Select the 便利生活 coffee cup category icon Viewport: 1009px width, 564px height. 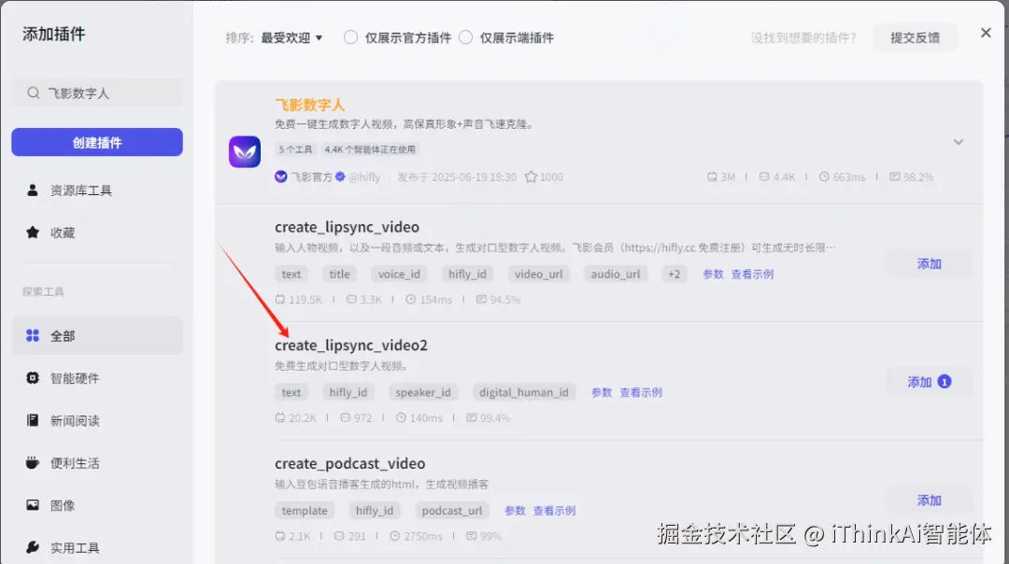[x=33, y=462]
